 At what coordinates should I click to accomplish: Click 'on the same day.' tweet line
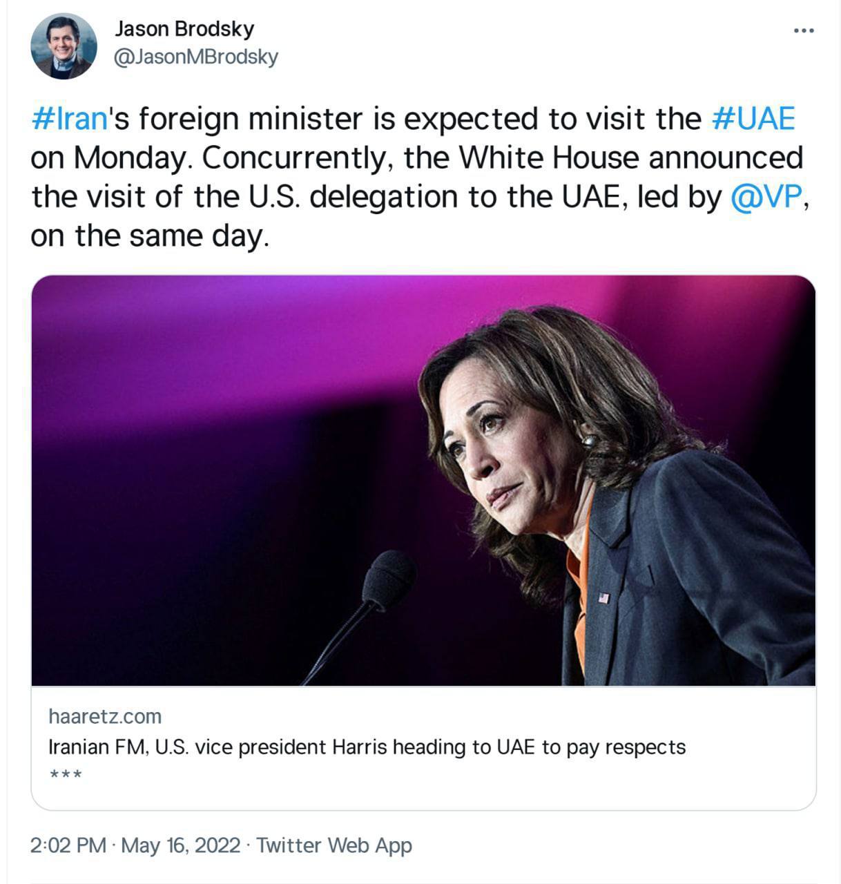(148, 236)
